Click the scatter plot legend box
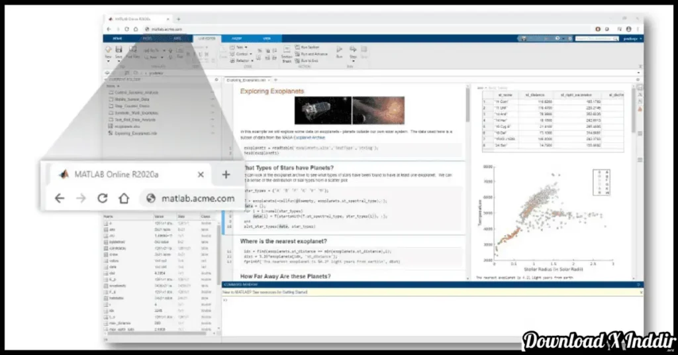678x355 pixels. coord(601,183)
